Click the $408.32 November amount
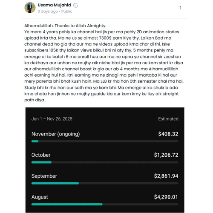The height and width of the screenshot is (213, 213). pyautogui.click(x=168, y=134)
